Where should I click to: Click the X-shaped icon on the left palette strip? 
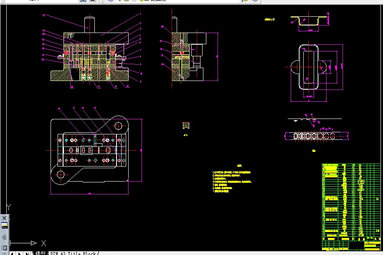point(5,218)
